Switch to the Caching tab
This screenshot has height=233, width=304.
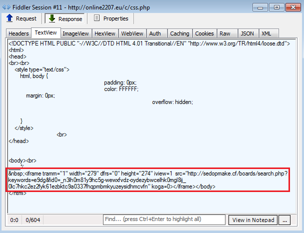pyautogui.click(x=179, y=33)
